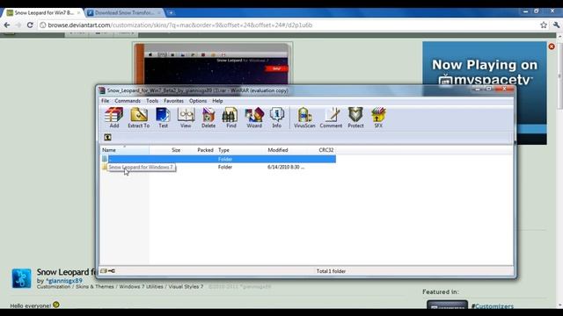
Task: Open the Favorites menu in WinRAR
Action: [x=173, y=101]
